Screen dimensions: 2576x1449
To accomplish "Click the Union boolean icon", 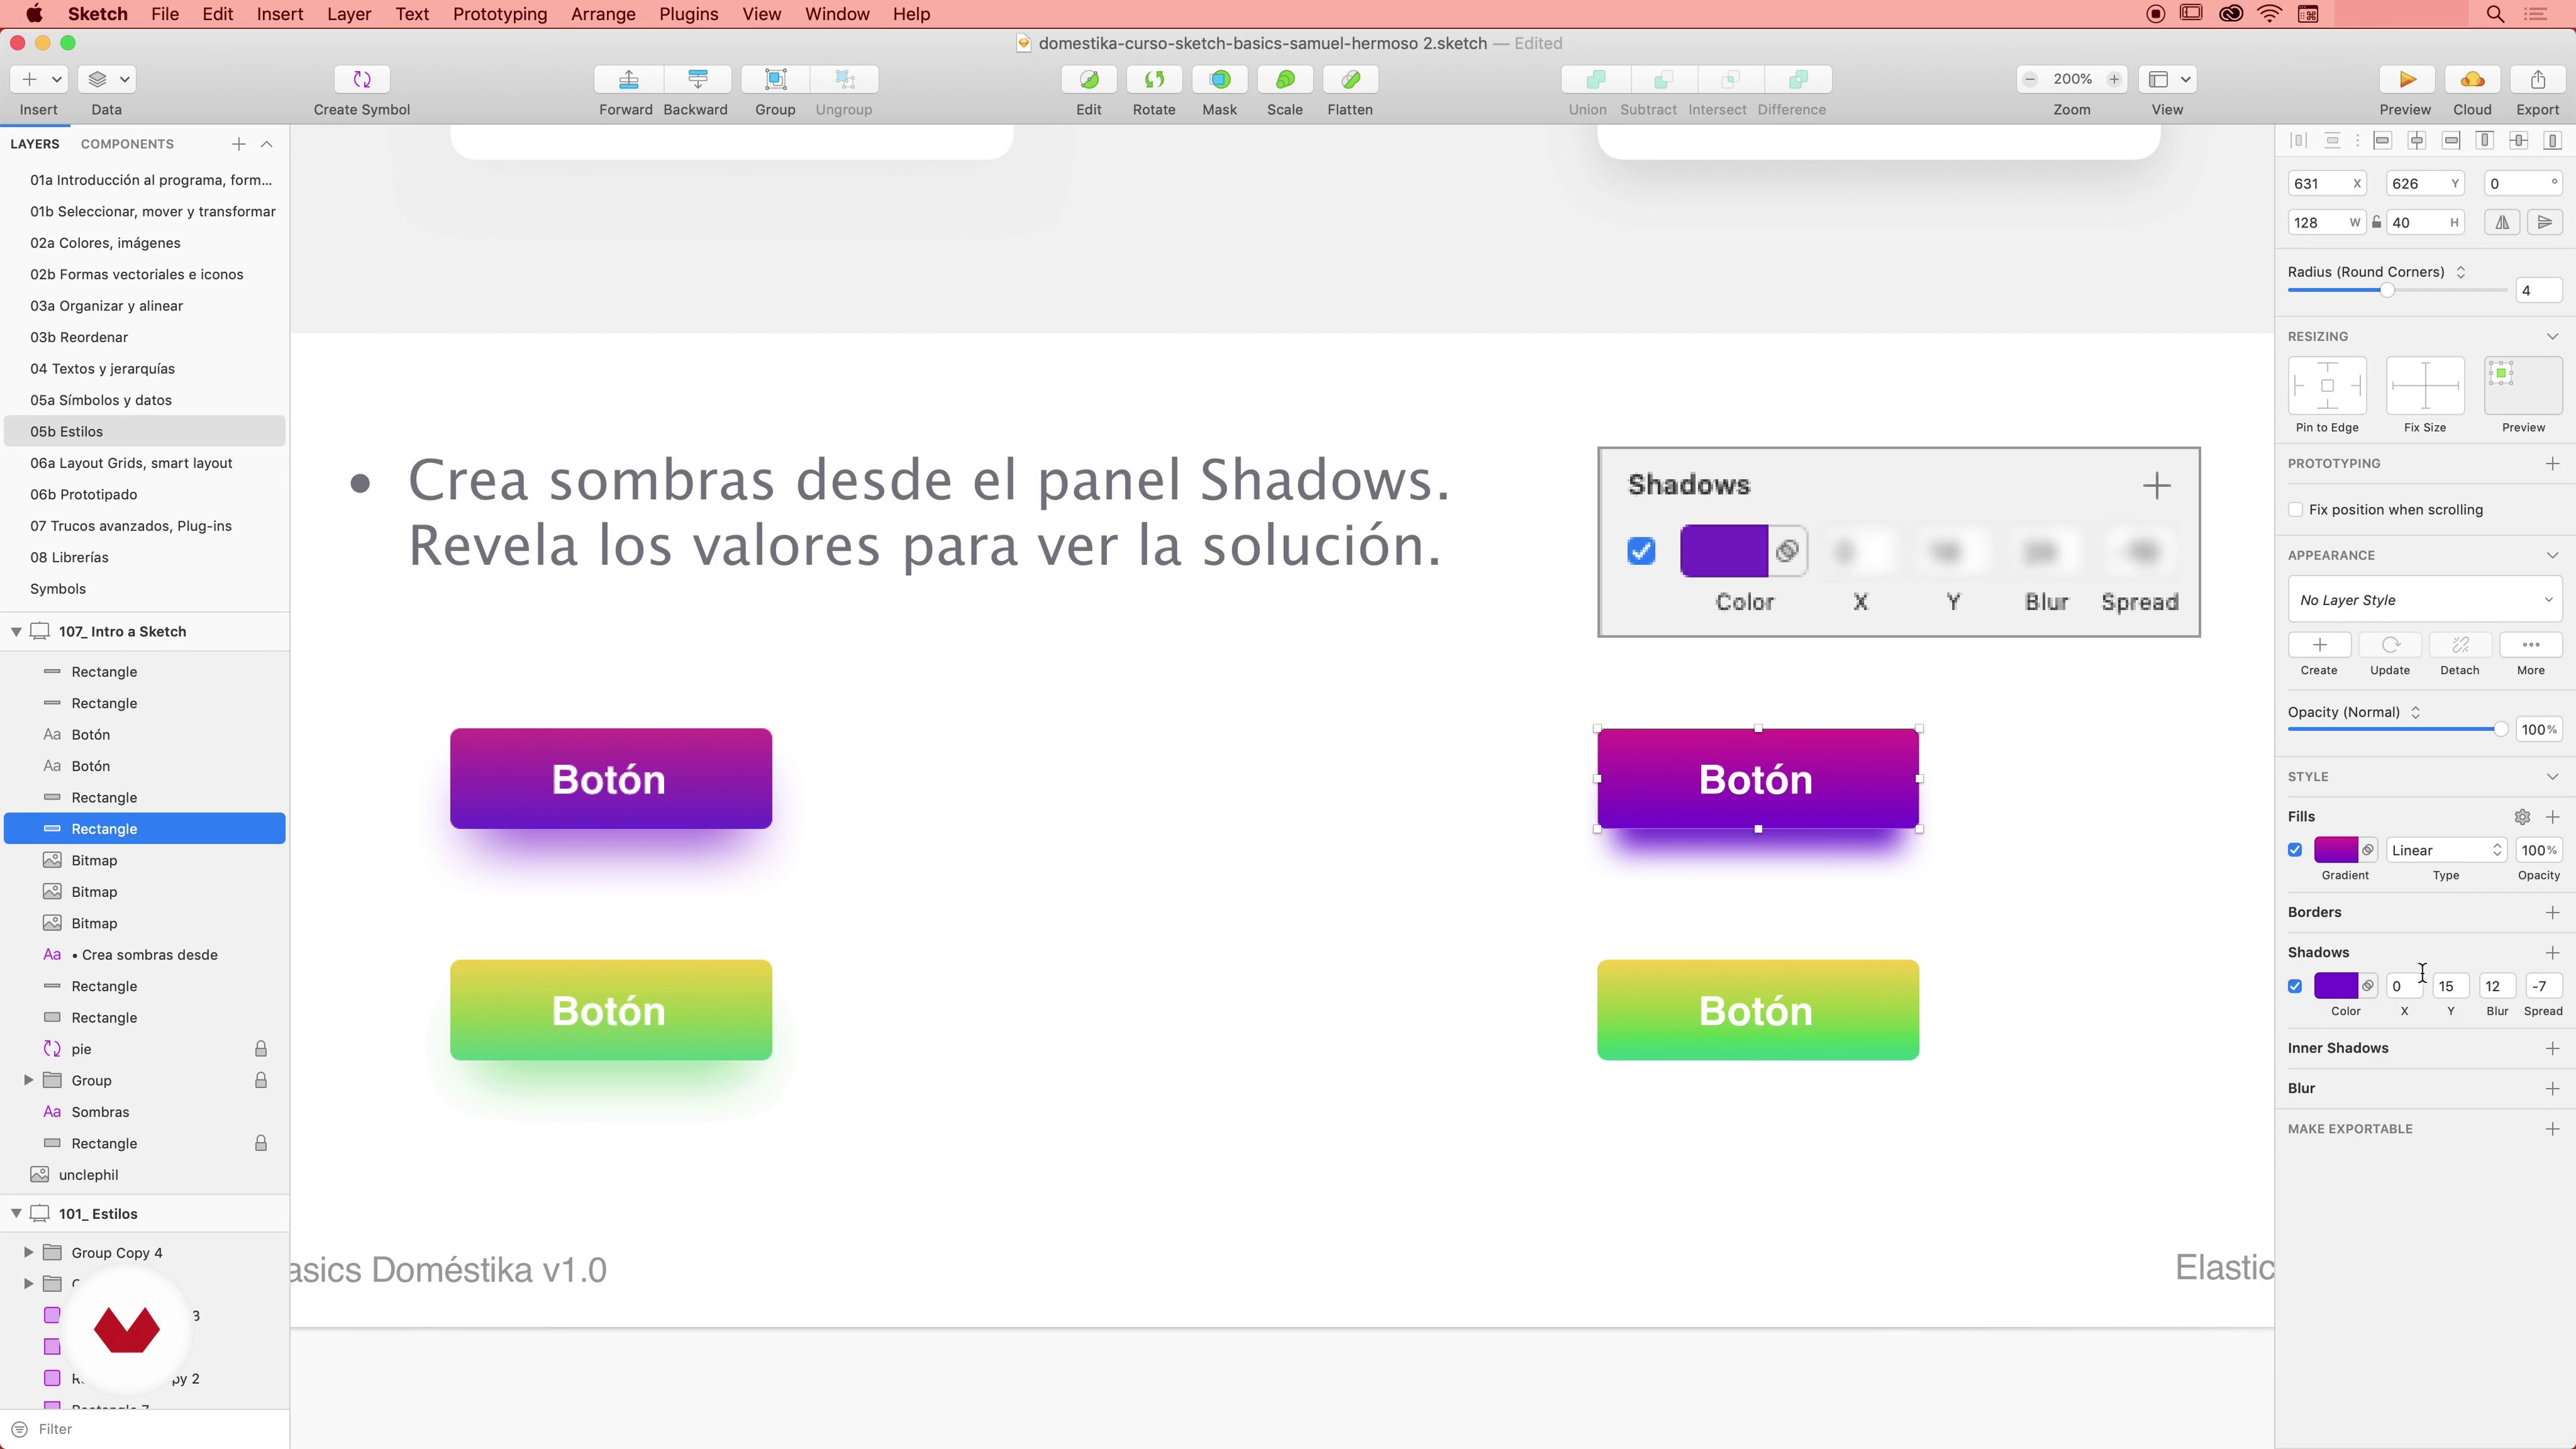I will [1596, 79].
